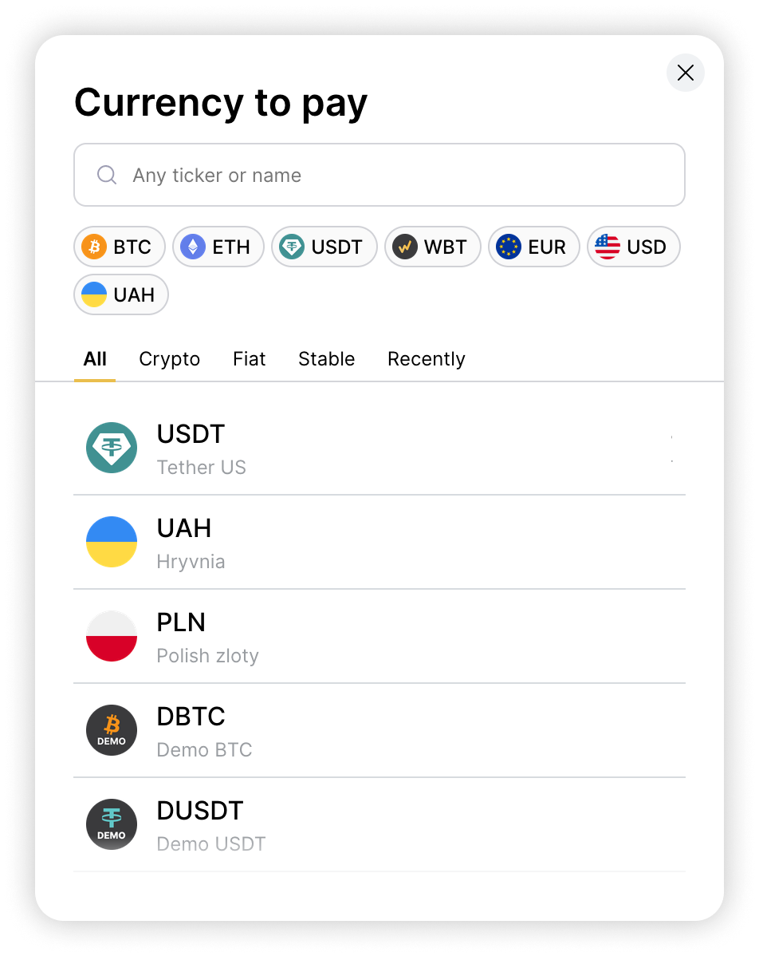Tap the UAH quick-select chip
Viewport: 759px width, 956px height.
[121, 295]
